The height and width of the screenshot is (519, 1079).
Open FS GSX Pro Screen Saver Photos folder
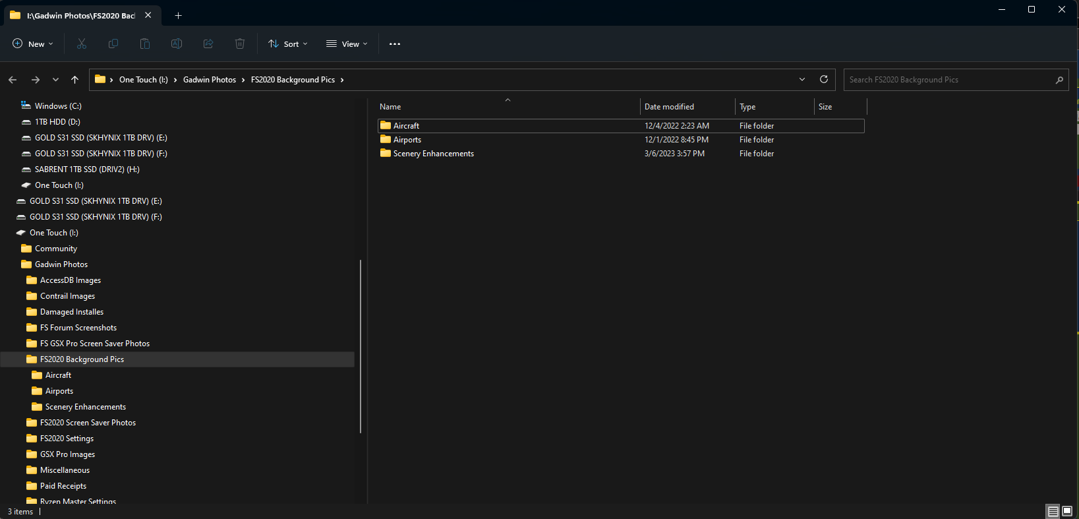[95, 344]
